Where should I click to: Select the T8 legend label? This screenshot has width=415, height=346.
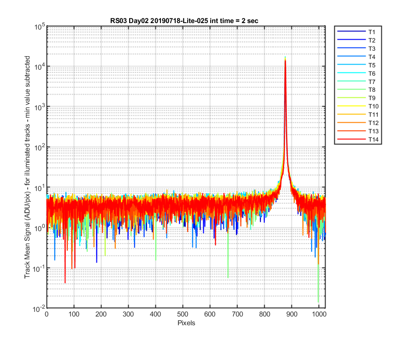pyautogui.click(x=372, y=90)
